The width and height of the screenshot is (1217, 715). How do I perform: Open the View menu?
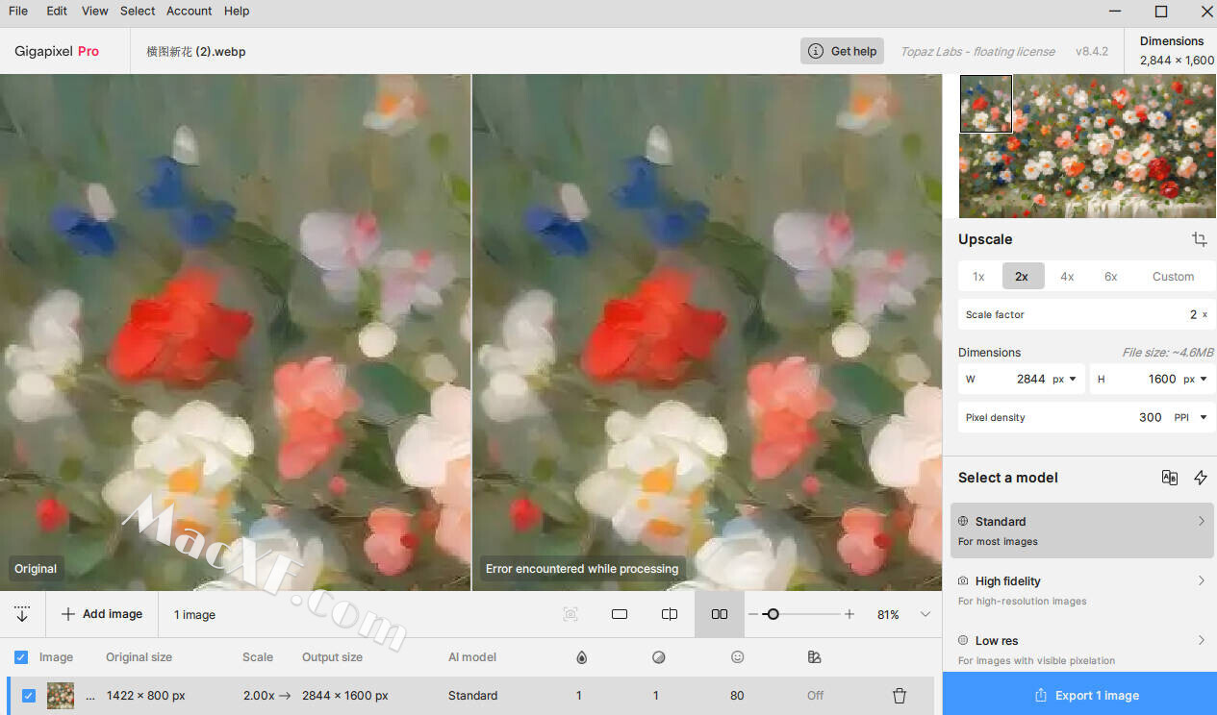pos(95,12)
